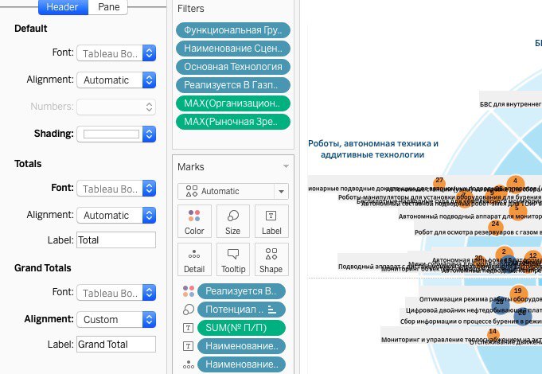The width and height of the screenshot is (542, 374).
Task: Select Наименование Сцен.. filter pill
Action: coord(233,49)
